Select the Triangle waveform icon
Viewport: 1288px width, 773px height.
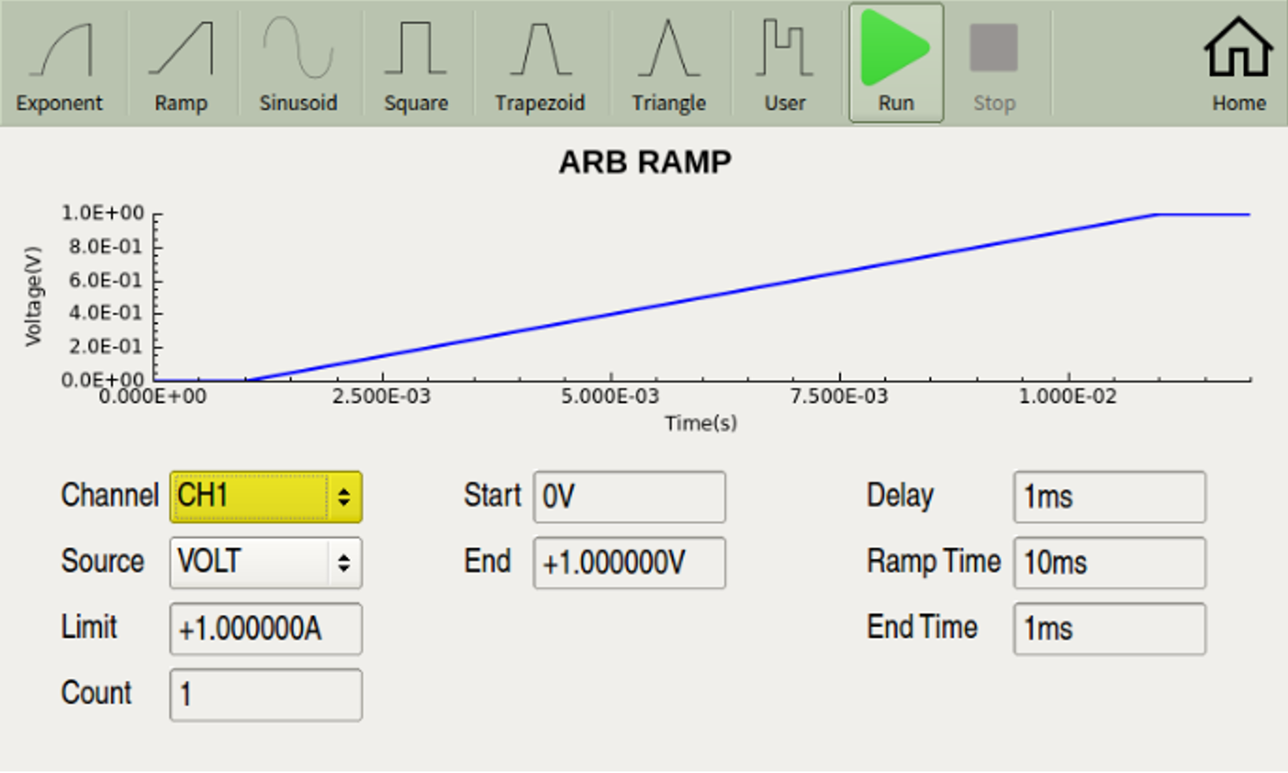pyautogui.click(x=668, y=64)
